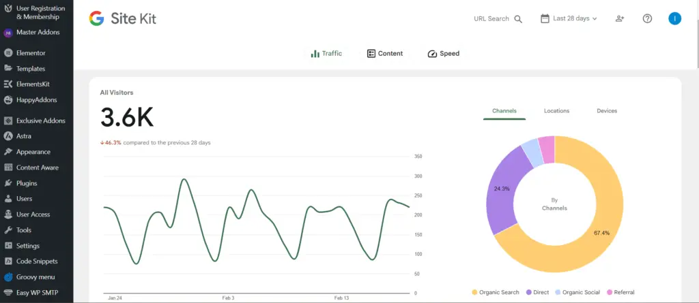Click the Jan 24 axis label
Screen dimensions: 699x303
(115, 298)
